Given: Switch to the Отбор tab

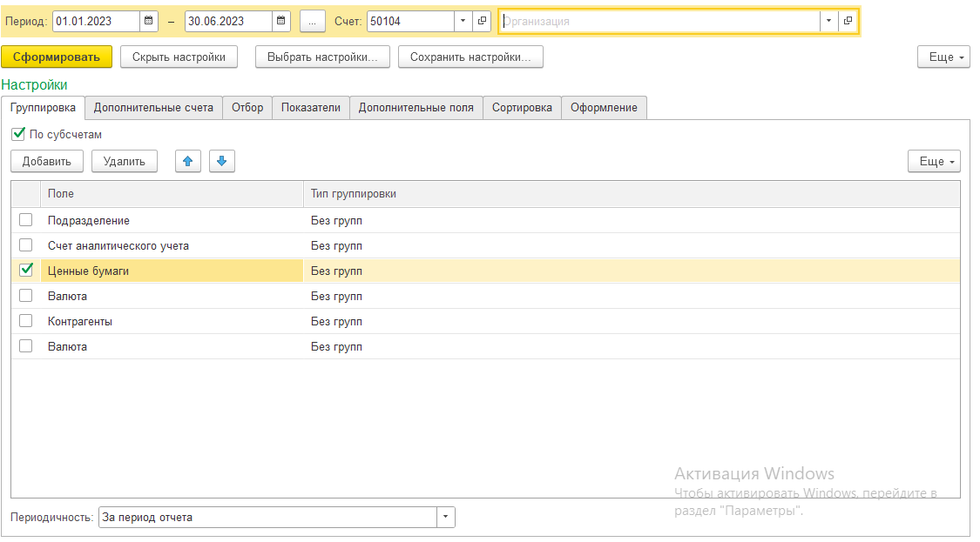Looking at the screenshot, I should (247, 108).
